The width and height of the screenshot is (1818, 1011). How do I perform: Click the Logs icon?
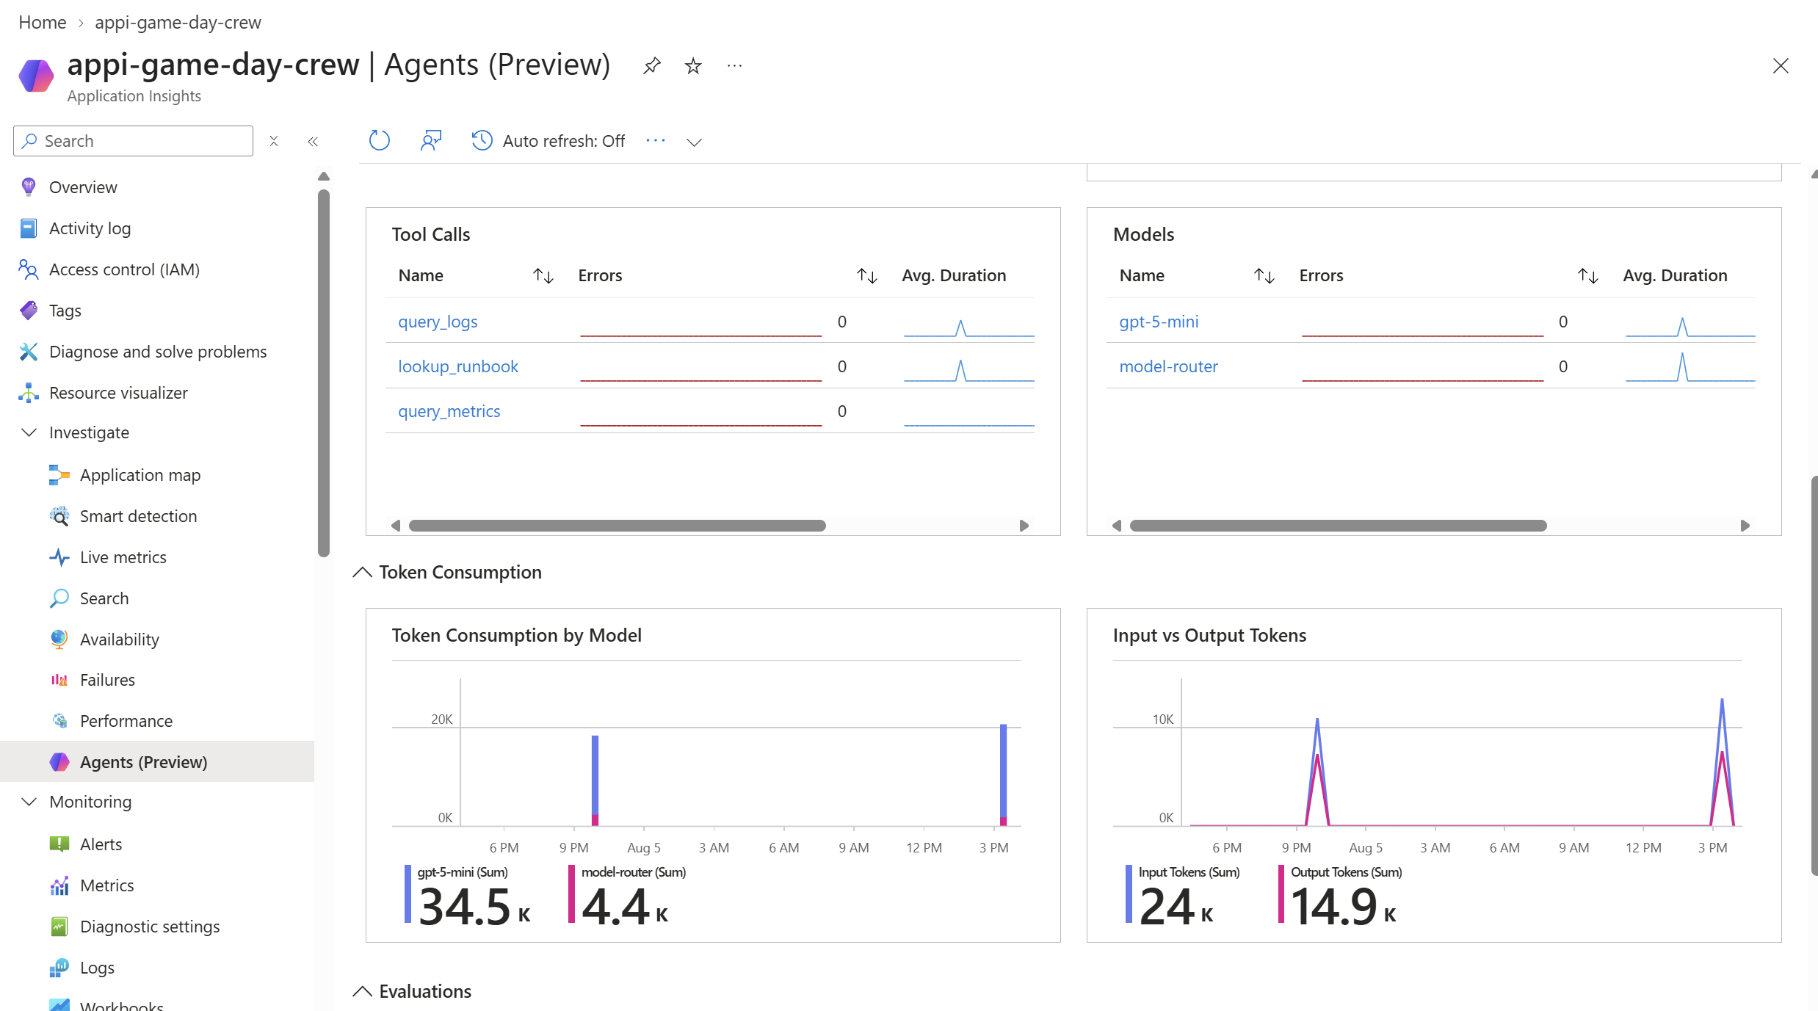[x=59, y=968]
